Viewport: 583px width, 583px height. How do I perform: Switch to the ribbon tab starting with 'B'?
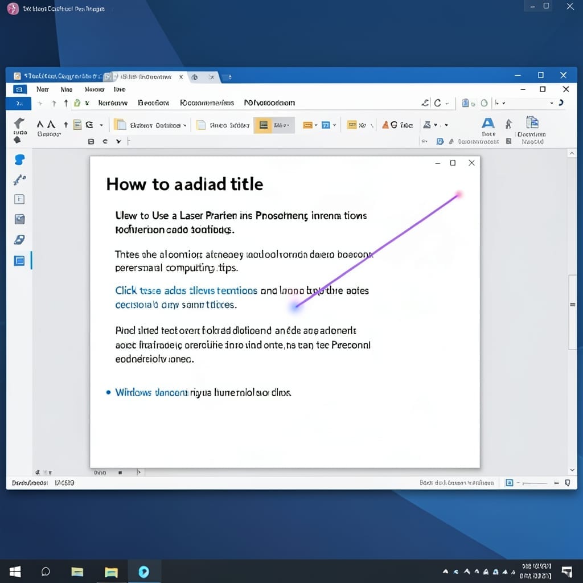(153, 102)
